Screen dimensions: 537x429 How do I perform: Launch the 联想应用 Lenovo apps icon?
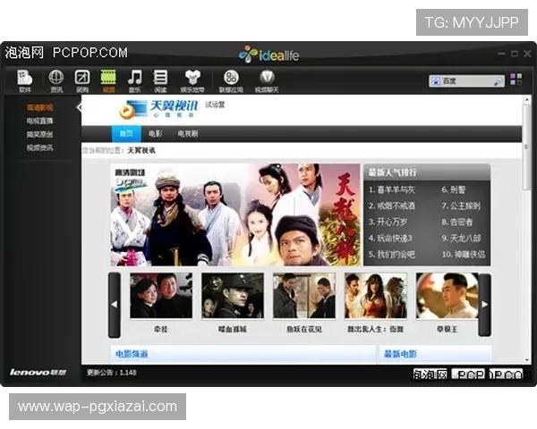(231, 80)
